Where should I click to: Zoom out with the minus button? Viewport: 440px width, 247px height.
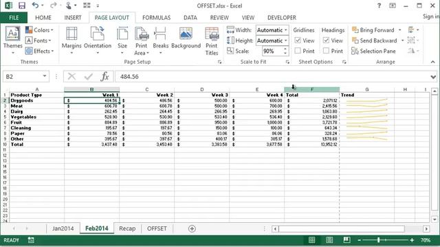tap(359, 240)
